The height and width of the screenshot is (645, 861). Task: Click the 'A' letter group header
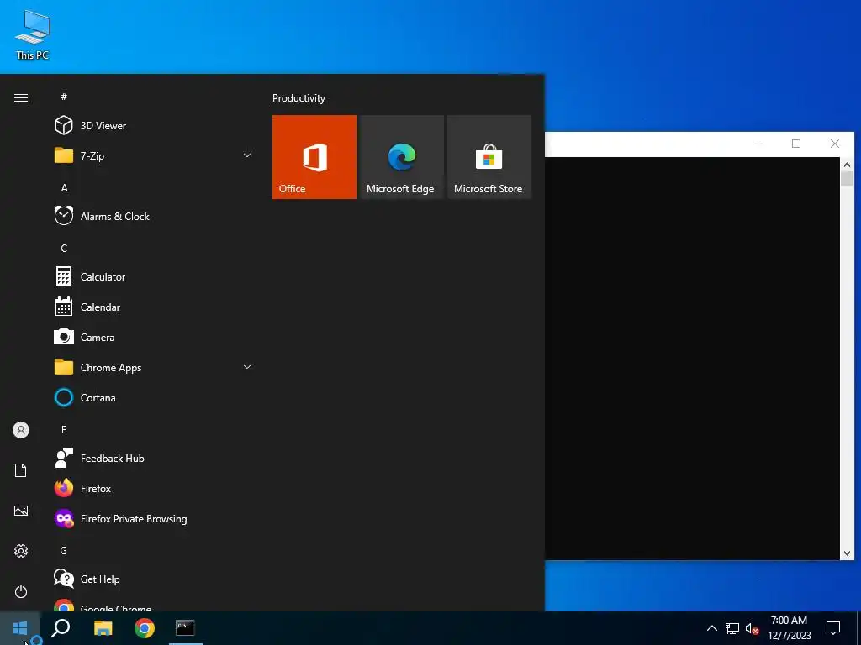tap(64, 187)
